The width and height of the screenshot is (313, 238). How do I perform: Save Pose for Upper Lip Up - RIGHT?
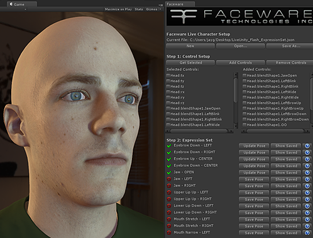point(254,199)
